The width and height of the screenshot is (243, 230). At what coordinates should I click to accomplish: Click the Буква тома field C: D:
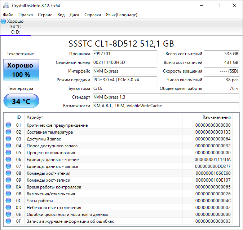point(125,88)
